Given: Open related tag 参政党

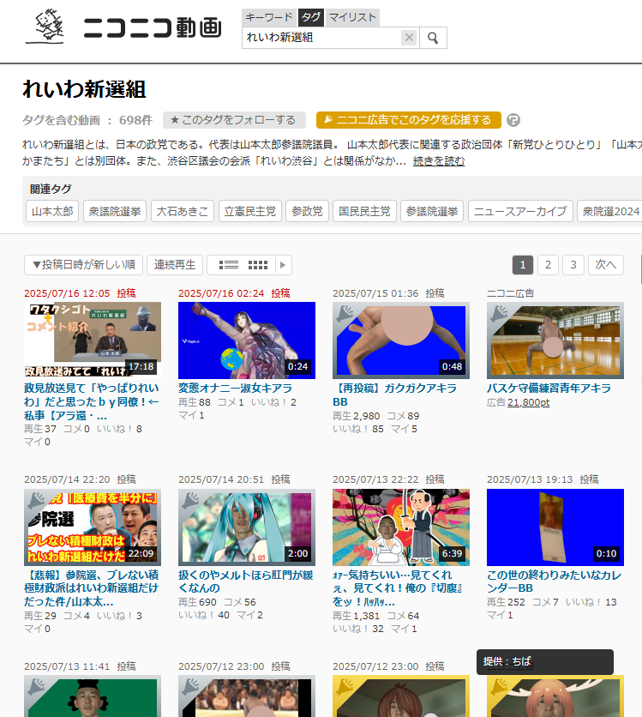Looking at the screenshot, I should pos(307,211).
